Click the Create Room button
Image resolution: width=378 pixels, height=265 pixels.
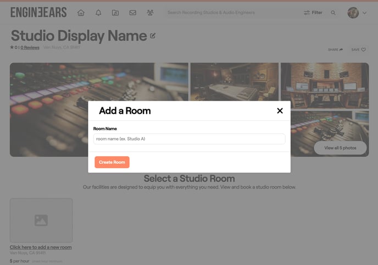[x=112, y=162]
